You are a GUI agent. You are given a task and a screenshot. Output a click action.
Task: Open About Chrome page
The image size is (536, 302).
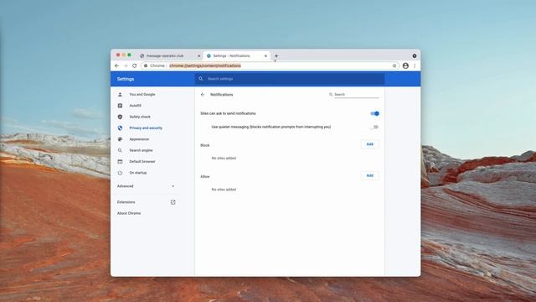coord(129,213)
